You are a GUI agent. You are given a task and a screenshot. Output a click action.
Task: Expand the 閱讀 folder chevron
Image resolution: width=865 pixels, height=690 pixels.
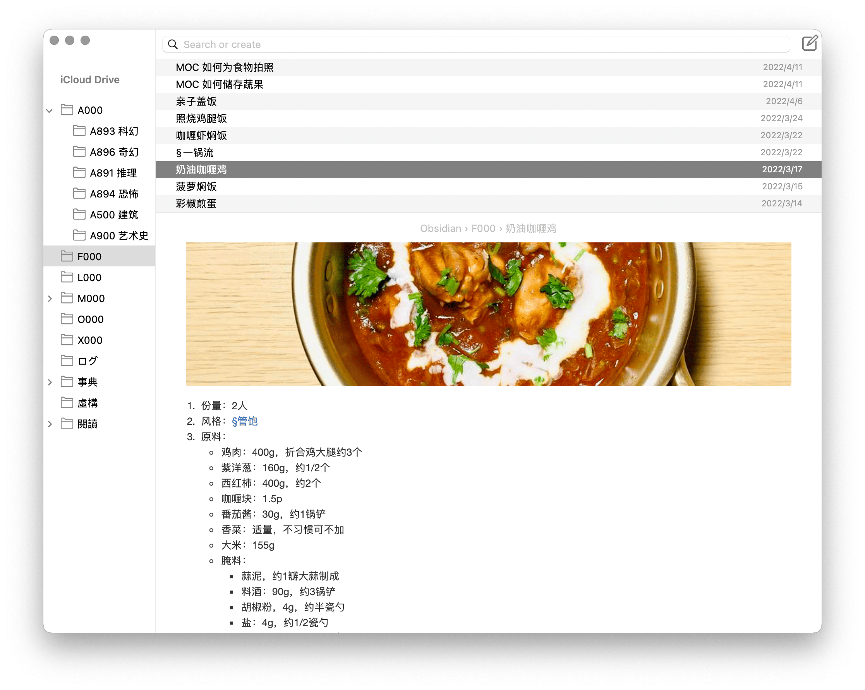[50, 424]
